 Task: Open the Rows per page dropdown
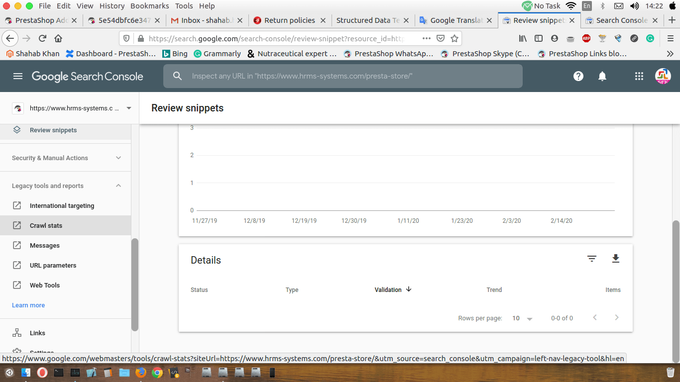pyautogui.click(x=522, y=318)
